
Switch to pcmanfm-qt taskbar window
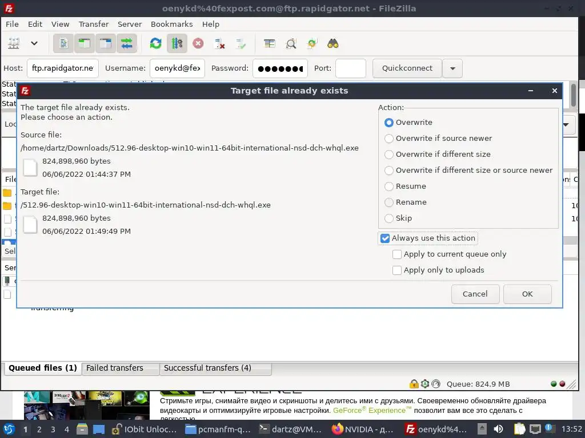tap(218, 429)
